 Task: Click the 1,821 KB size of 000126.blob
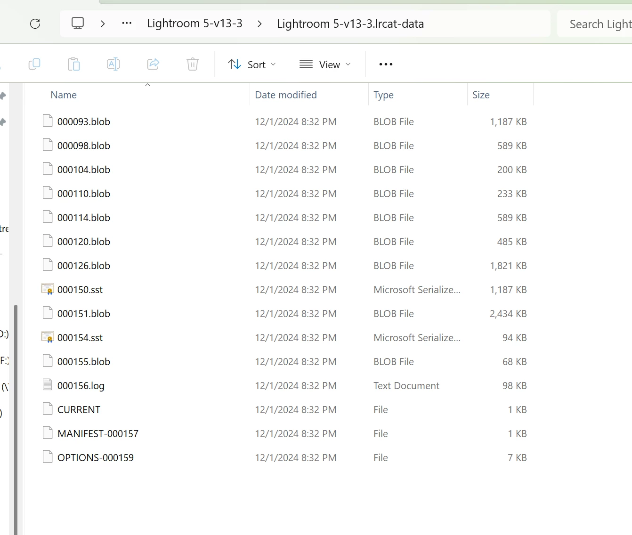pos(508,266)
